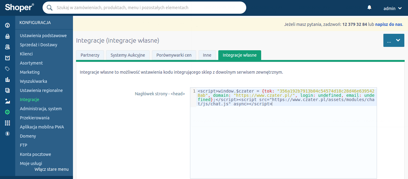The image size is (408, 179).
Task: Open Domeny menu item
Action: (x=28, y=136)
